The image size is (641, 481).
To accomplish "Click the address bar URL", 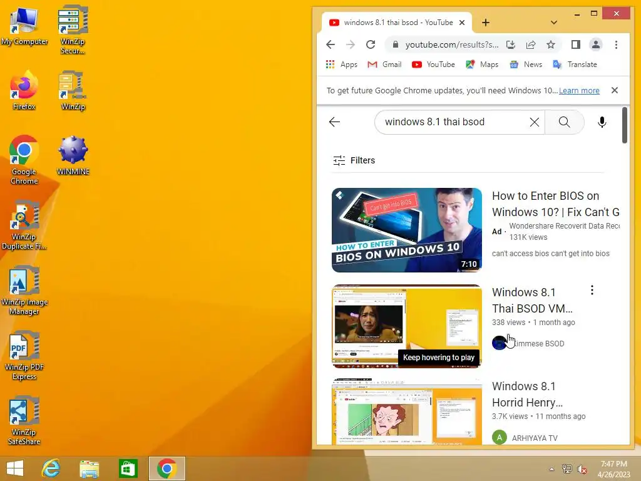I will (452, 44).
